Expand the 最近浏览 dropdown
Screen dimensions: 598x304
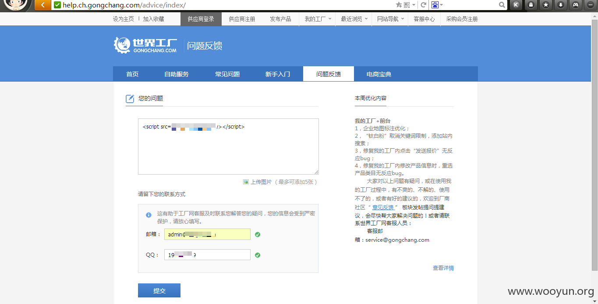[354, 19]
